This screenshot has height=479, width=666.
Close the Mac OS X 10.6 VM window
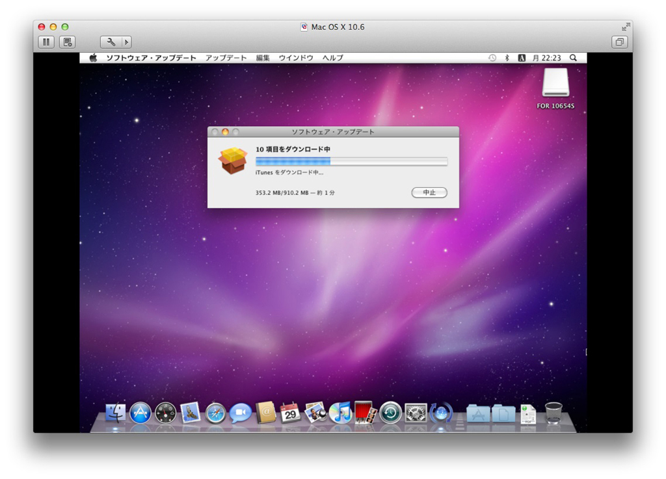tap(42, 27)
